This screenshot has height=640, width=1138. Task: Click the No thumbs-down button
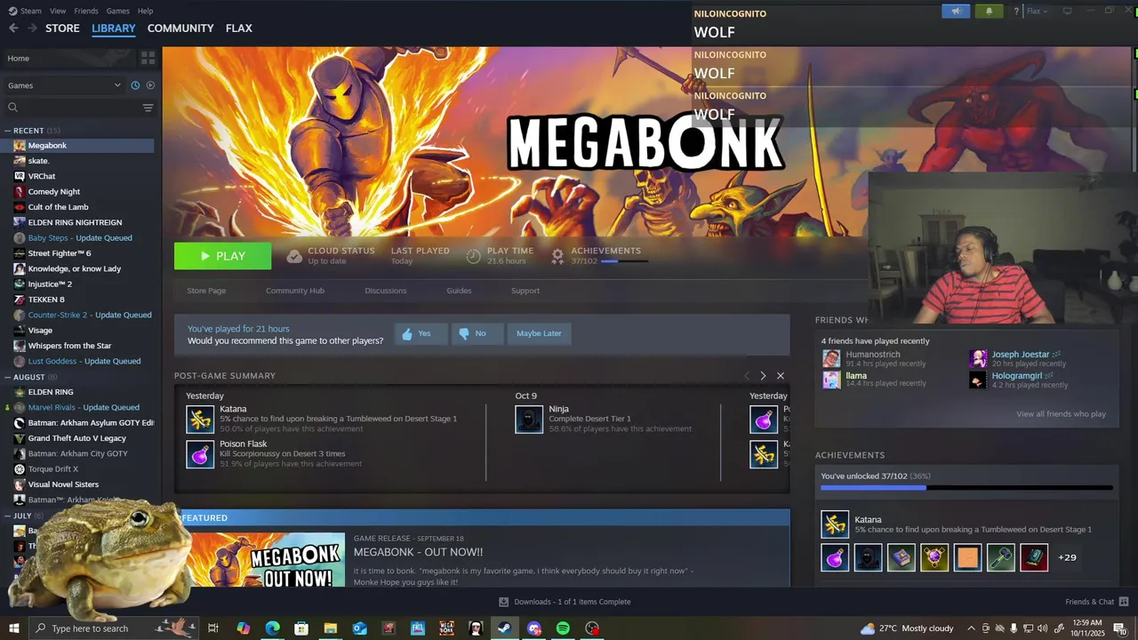477,333
